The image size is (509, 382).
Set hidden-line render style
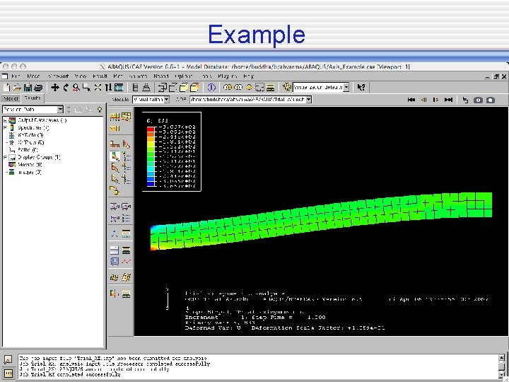point(173,87)
